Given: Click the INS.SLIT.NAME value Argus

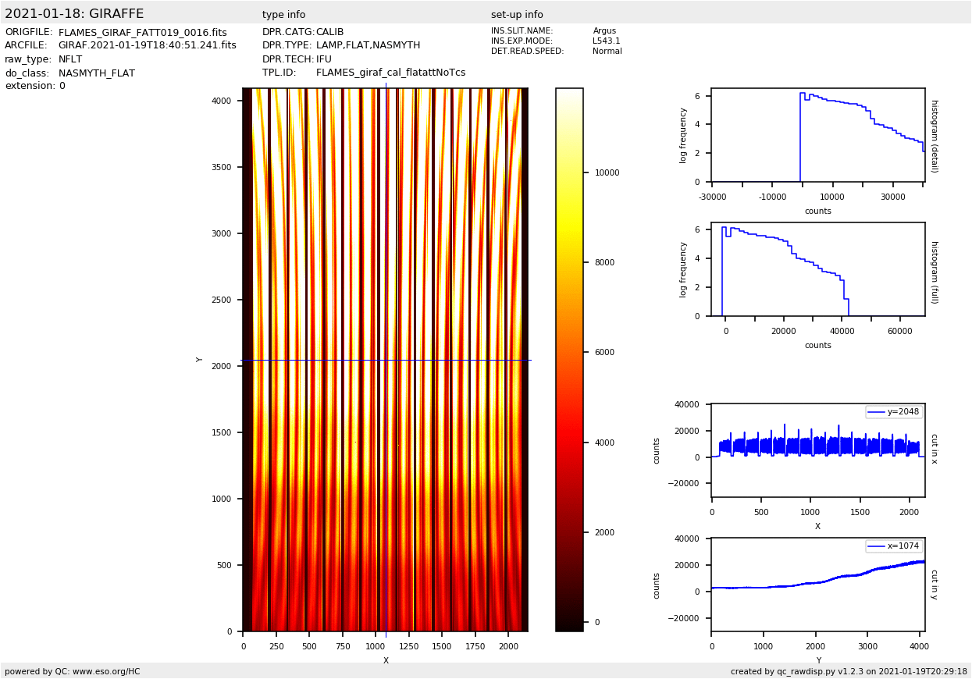Looking at the screenshot, I should 604,31.
